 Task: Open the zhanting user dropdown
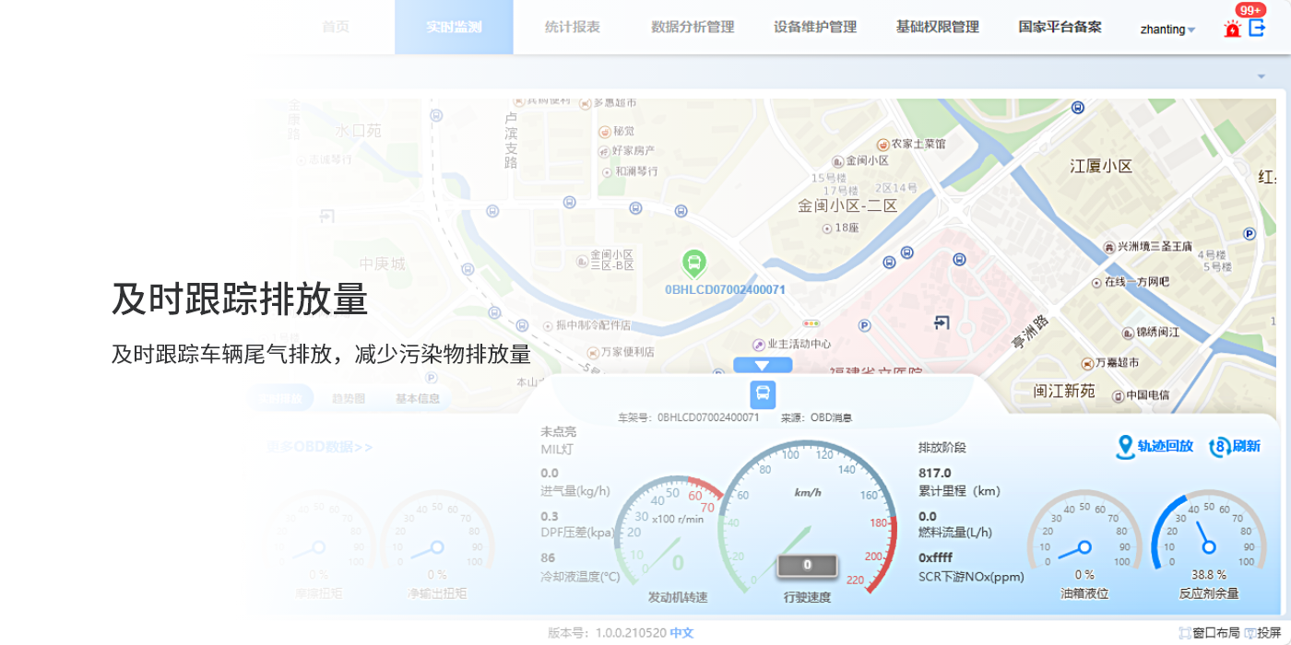[x=1167, y=29]
